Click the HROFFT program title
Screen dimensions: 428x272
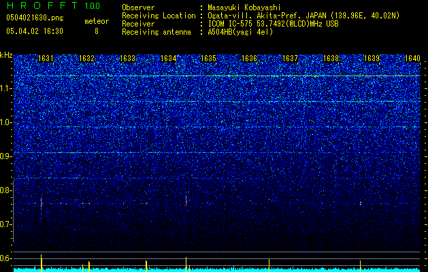(42, 5)
